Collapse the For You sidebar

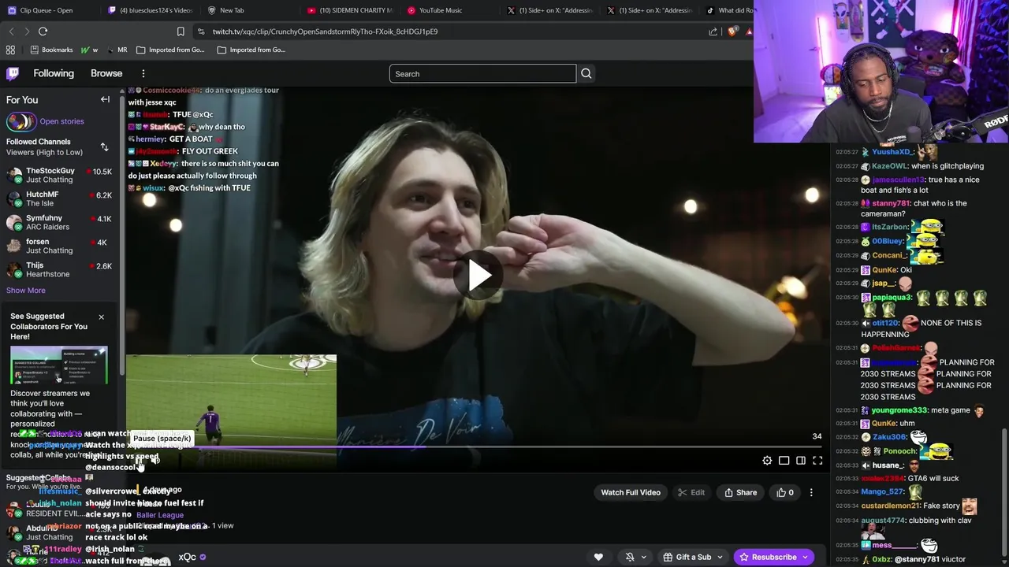click(105, 100)
